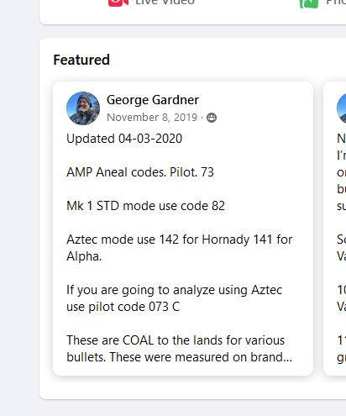
Task: Click the word 'Alpha.' in the post
Action: click(x=84, y=256)
